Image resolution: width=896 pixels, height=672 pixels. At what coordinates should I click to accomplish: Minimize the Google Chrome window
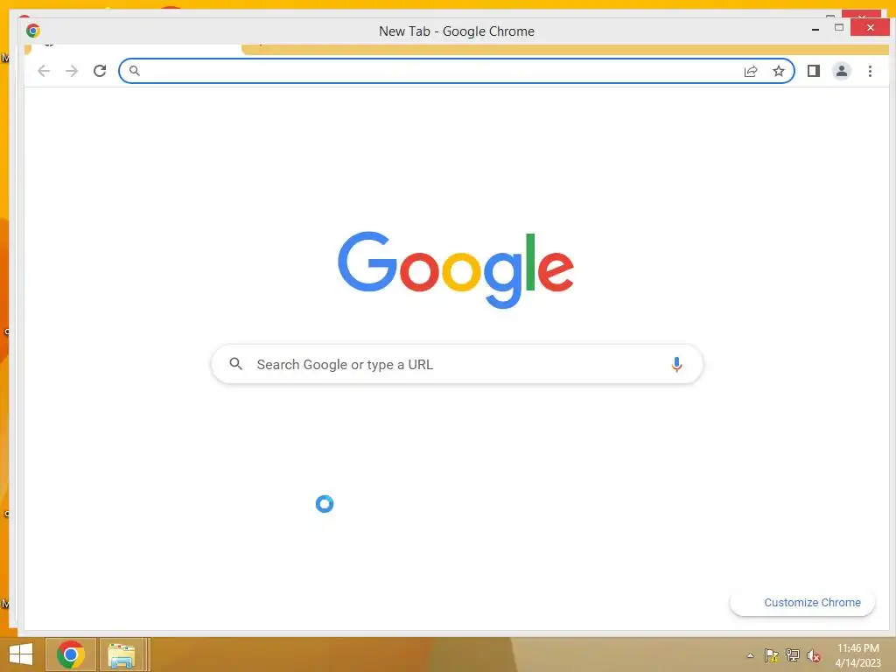point(815,29)
